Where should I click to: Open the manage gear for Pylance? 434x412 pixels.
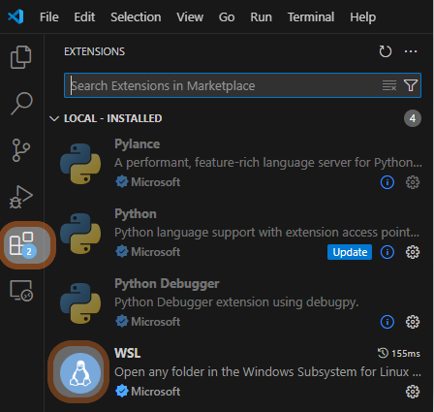[413, 182]
